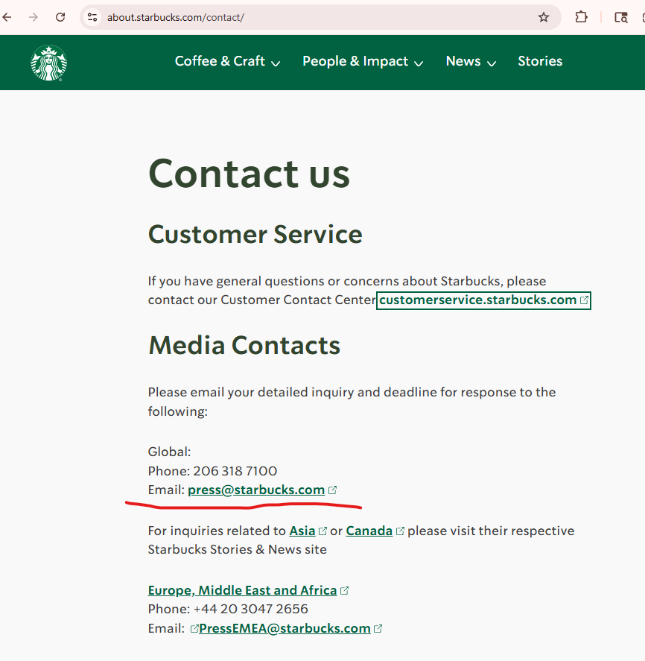Click the Starbucks siren logo
Viewport: 645px width, 661px height.
click(x=49, y=63)
